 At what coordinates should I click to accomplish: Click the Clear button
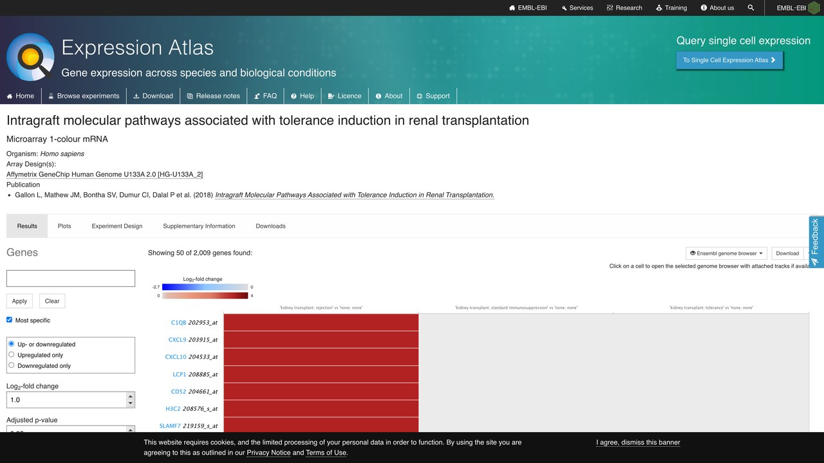[x=52, y=301]
